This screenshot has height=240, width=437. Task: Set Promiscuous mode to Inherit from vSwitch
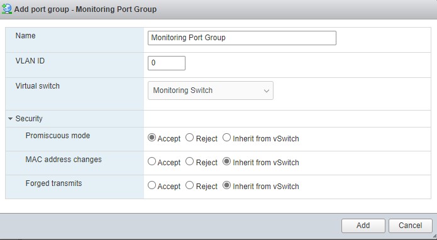click(x=226, y=138)
